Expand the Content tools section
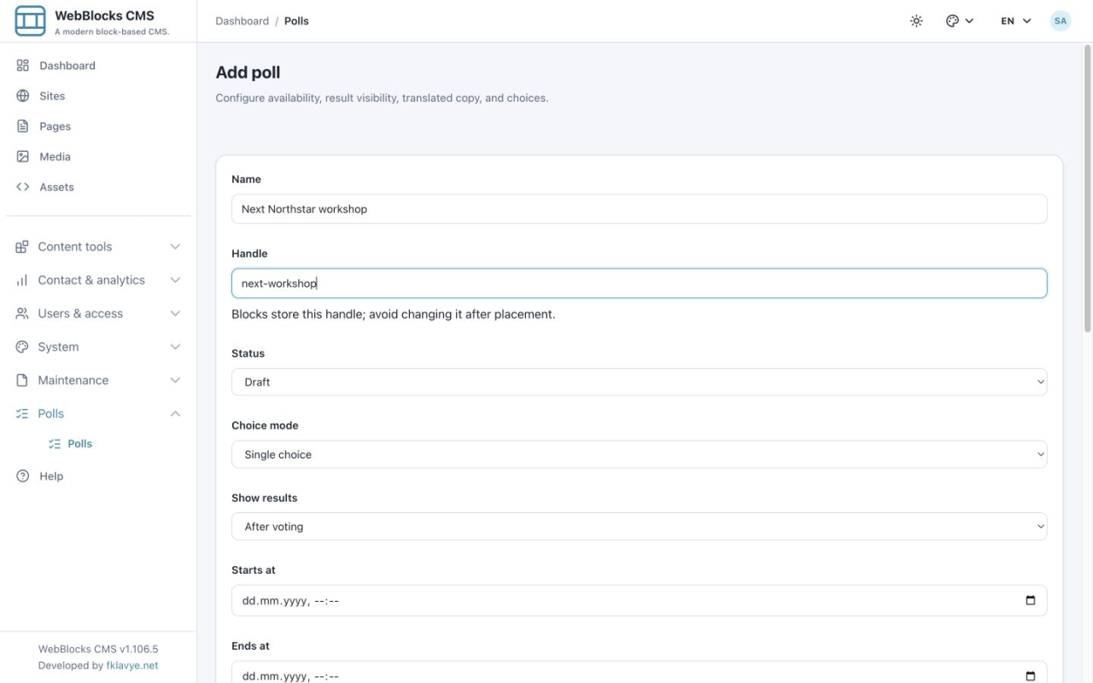The image size is (1093, 683). [x=98, y=247]
